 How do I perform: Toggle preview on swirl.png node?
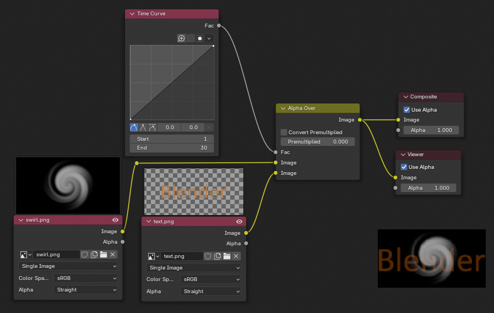coord(115,220)
